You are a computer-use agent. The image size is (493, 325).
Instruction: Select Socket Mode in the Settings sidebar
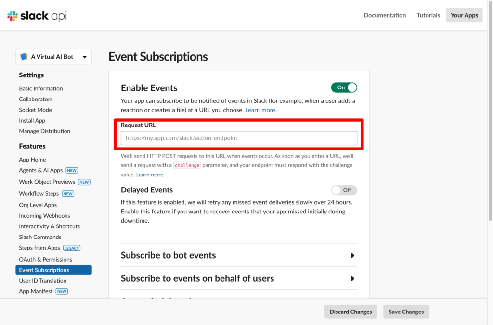click(35, 110)
